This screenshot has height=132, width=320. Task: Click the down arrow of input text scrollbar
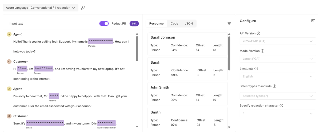tap(137, 127)
